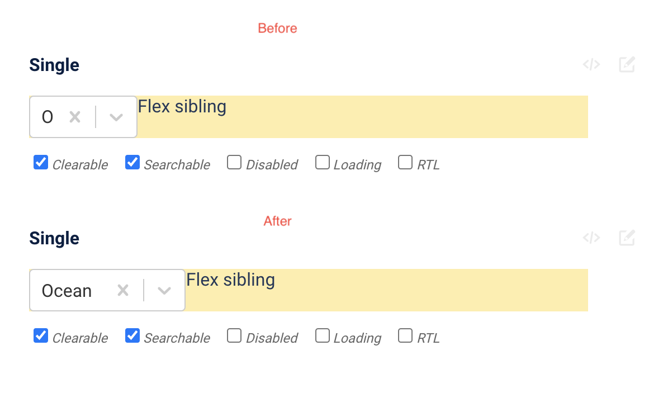Viewport: 663px width, 407px height.
Task: Click the view source code icon above After select
Action: tap(591, 238)
